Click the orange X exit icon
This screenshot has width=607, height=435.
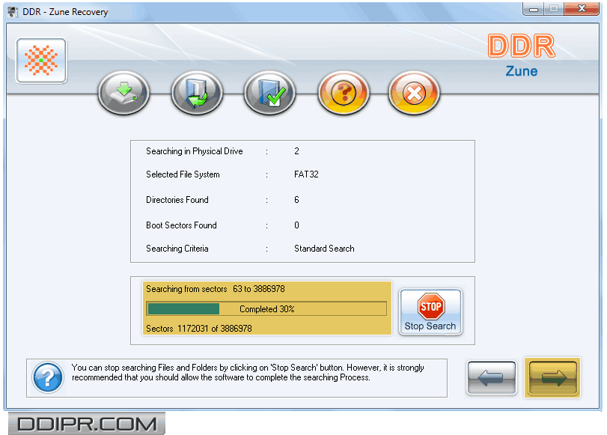point(414,93)
